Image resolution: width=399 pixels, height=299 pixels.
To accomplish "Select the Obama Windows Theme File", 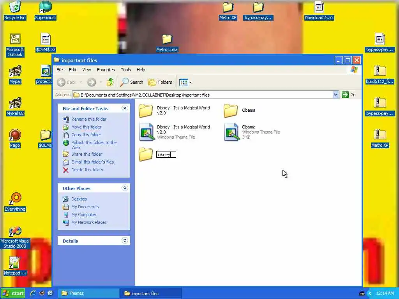I will pyautogui.click(x=231, y=132).
